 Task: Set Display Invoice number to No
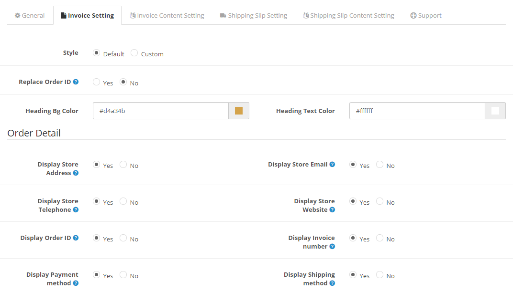click(x=379, y=238)
